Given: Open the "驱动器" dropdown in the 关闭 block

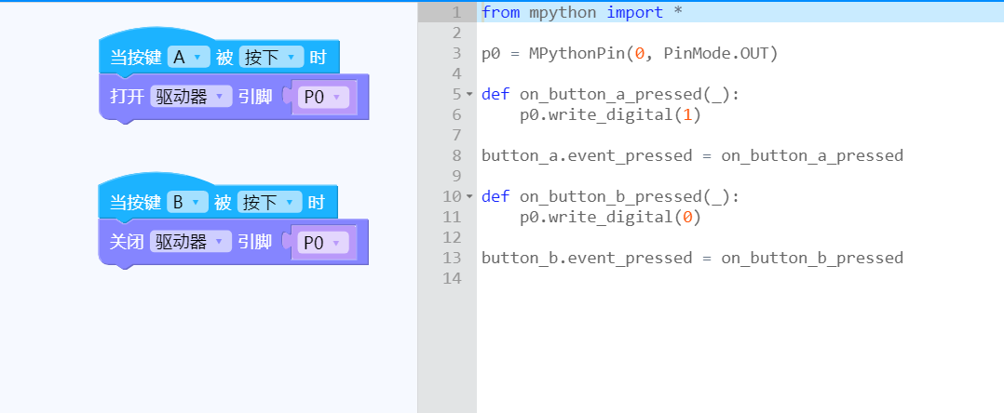Looking at the screenshot, I should (191, 242).
